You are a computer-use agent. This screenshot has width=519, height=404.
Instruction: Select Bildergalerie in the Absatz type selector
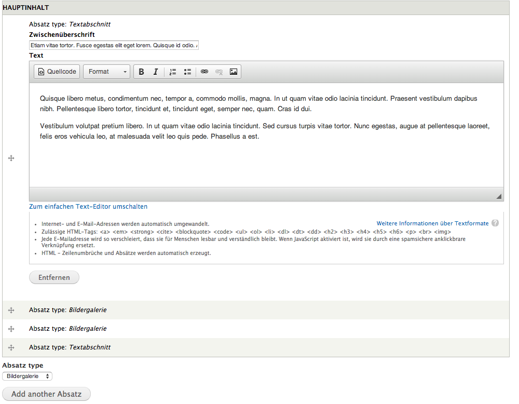coord(26,376)
